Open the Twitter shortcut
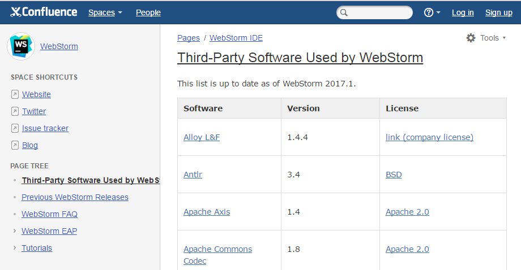The height and width of the screenshot is (270, 521). [34, 111]
